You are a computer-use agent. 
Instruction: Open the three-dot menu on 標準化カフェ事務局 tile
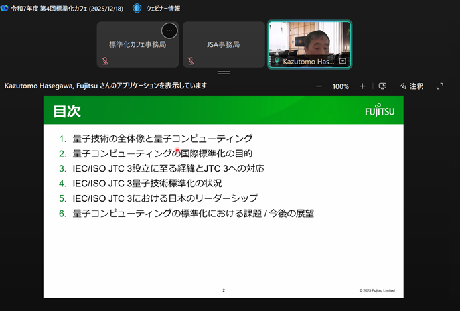(x=169, y=31)
